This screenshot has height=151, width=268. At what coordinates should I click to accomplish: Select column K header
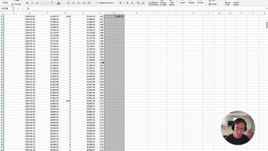coord(193,13)
